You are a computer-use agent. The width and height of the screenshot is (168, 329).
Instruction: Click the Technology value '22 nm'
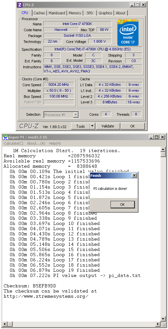[53, 42]
